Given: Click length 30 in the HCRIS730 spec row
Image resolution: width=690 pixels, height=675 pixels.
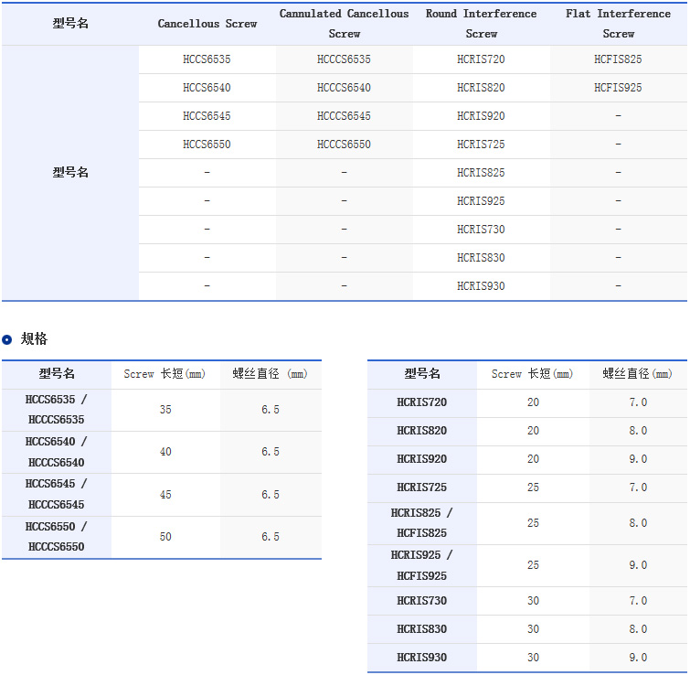Looking at the screenshot, I should pyautogui.click(x=533, y=601).
